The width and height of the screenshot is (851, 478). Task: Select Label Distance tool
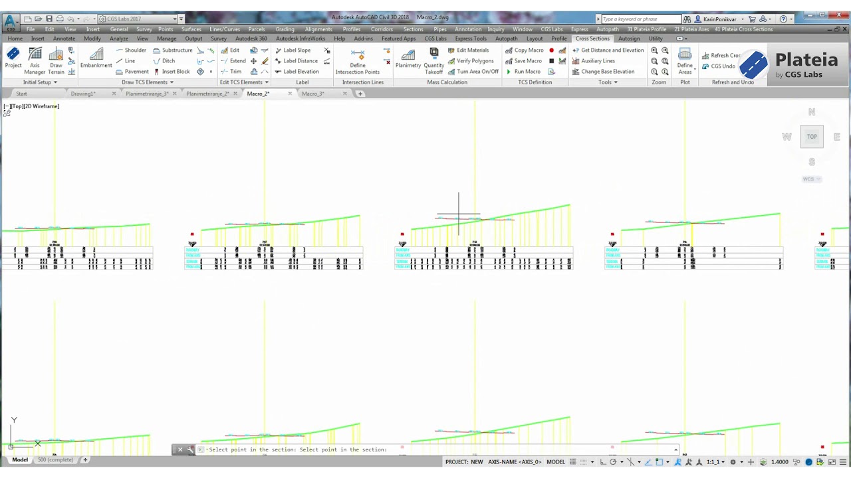[x=296, y=61]
